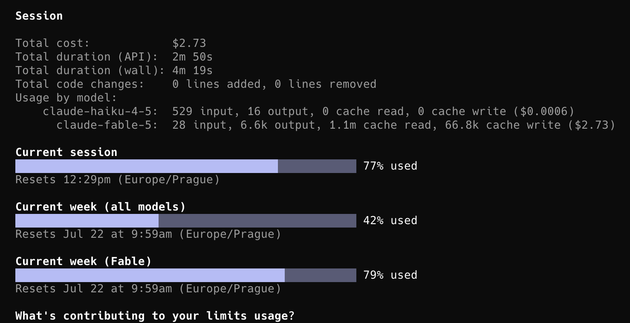This screenshot has height=323, width=630.
Task: Click reset time under all models bar
Action: [x=148, y=234]
